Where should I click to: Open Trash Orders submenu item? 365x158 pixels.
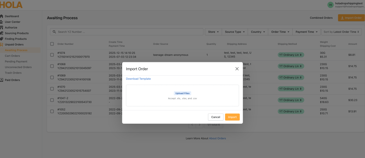13,73
